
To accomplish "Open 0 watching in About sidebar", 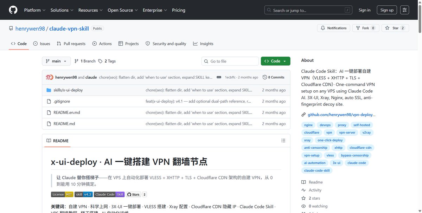I will pyautogui.click(x=314, y=206).
